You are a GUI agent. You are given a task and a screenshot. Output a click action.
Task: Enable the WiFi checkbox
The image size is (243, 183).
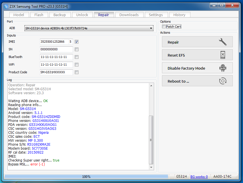point(76,64)
